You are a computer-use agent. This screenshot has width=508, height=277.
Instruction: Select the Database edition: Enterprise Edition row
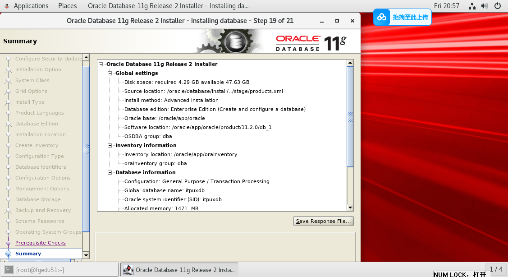click(x=215, y=109)
